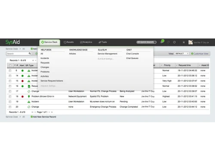Select Problems in Help Desk menu
This screenshot has height=161, width=215.
(x=45, y=72)
